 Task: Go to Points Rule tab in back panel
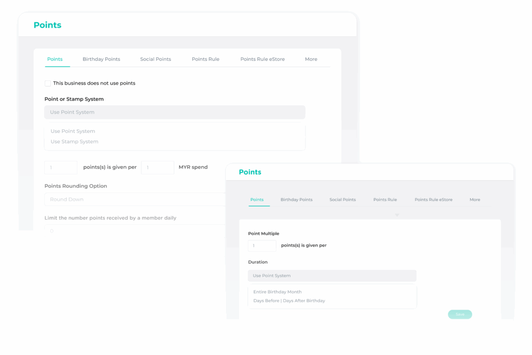coord(205,59)
